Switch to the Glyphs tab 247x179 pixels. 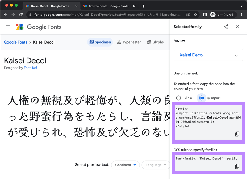point(155,42)
